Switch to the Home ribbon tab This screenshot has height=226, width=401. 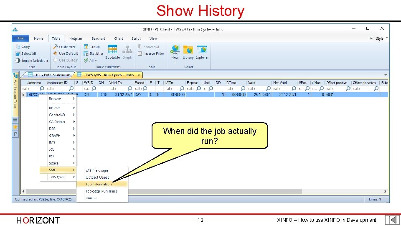pos(38,39)
